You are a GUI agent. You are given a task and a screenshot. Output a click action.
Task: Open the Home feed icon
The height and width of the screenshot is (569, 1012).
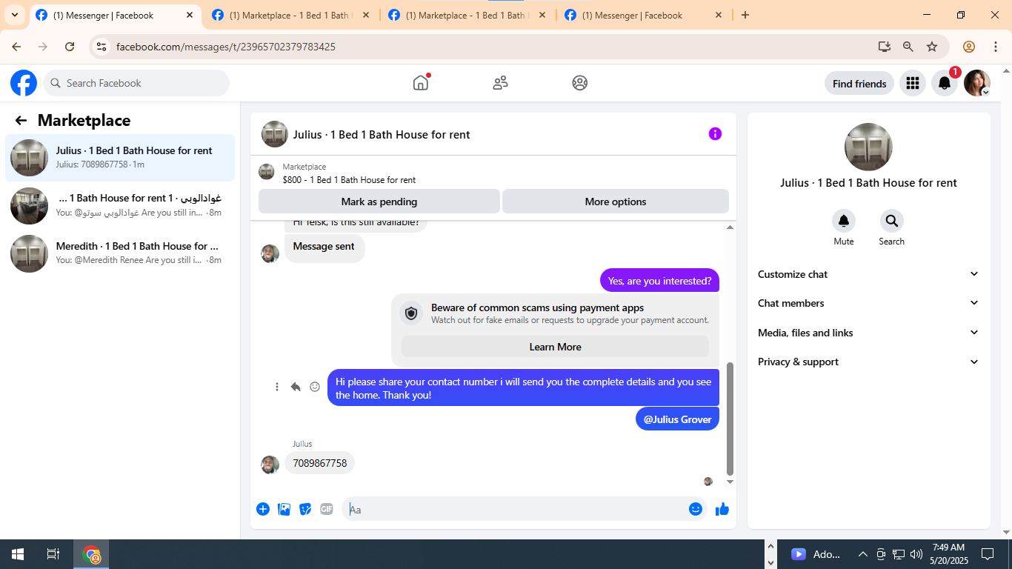(421, 83)
